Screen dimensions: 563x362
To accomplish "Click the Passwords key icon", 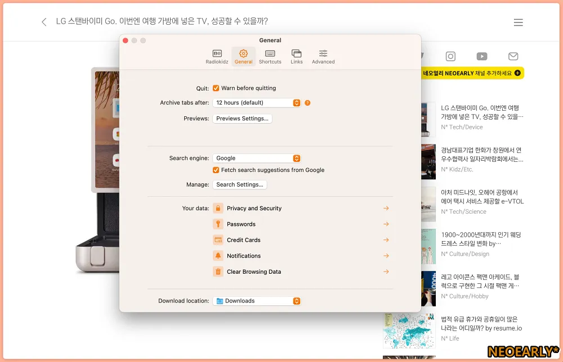I will coord(218,224).
